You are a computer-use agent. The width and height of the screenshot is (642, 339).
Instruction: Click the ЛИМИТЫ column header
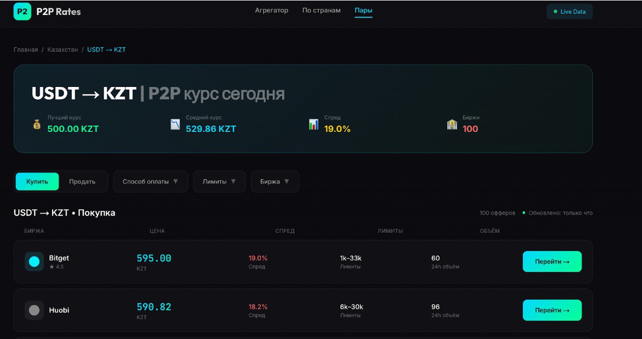click(390, 231)
